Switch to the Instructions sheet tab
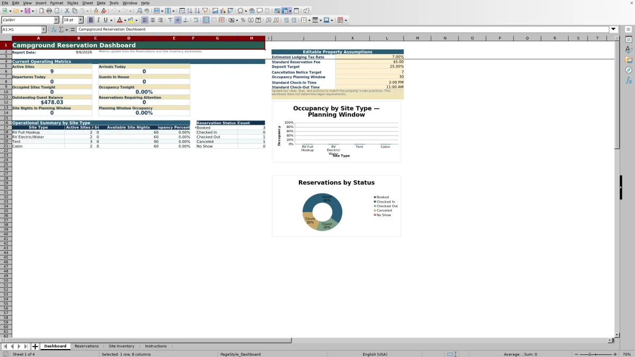 click(x=156, y=346)
